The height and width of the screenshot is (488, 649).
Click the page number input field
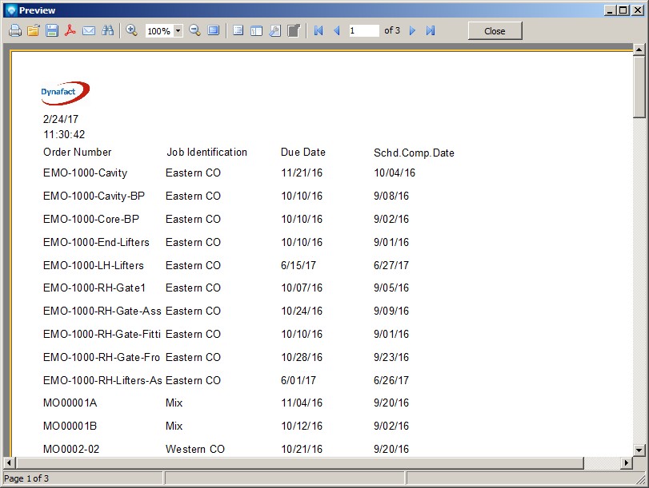pyautogui.click(x=363, y=30)
